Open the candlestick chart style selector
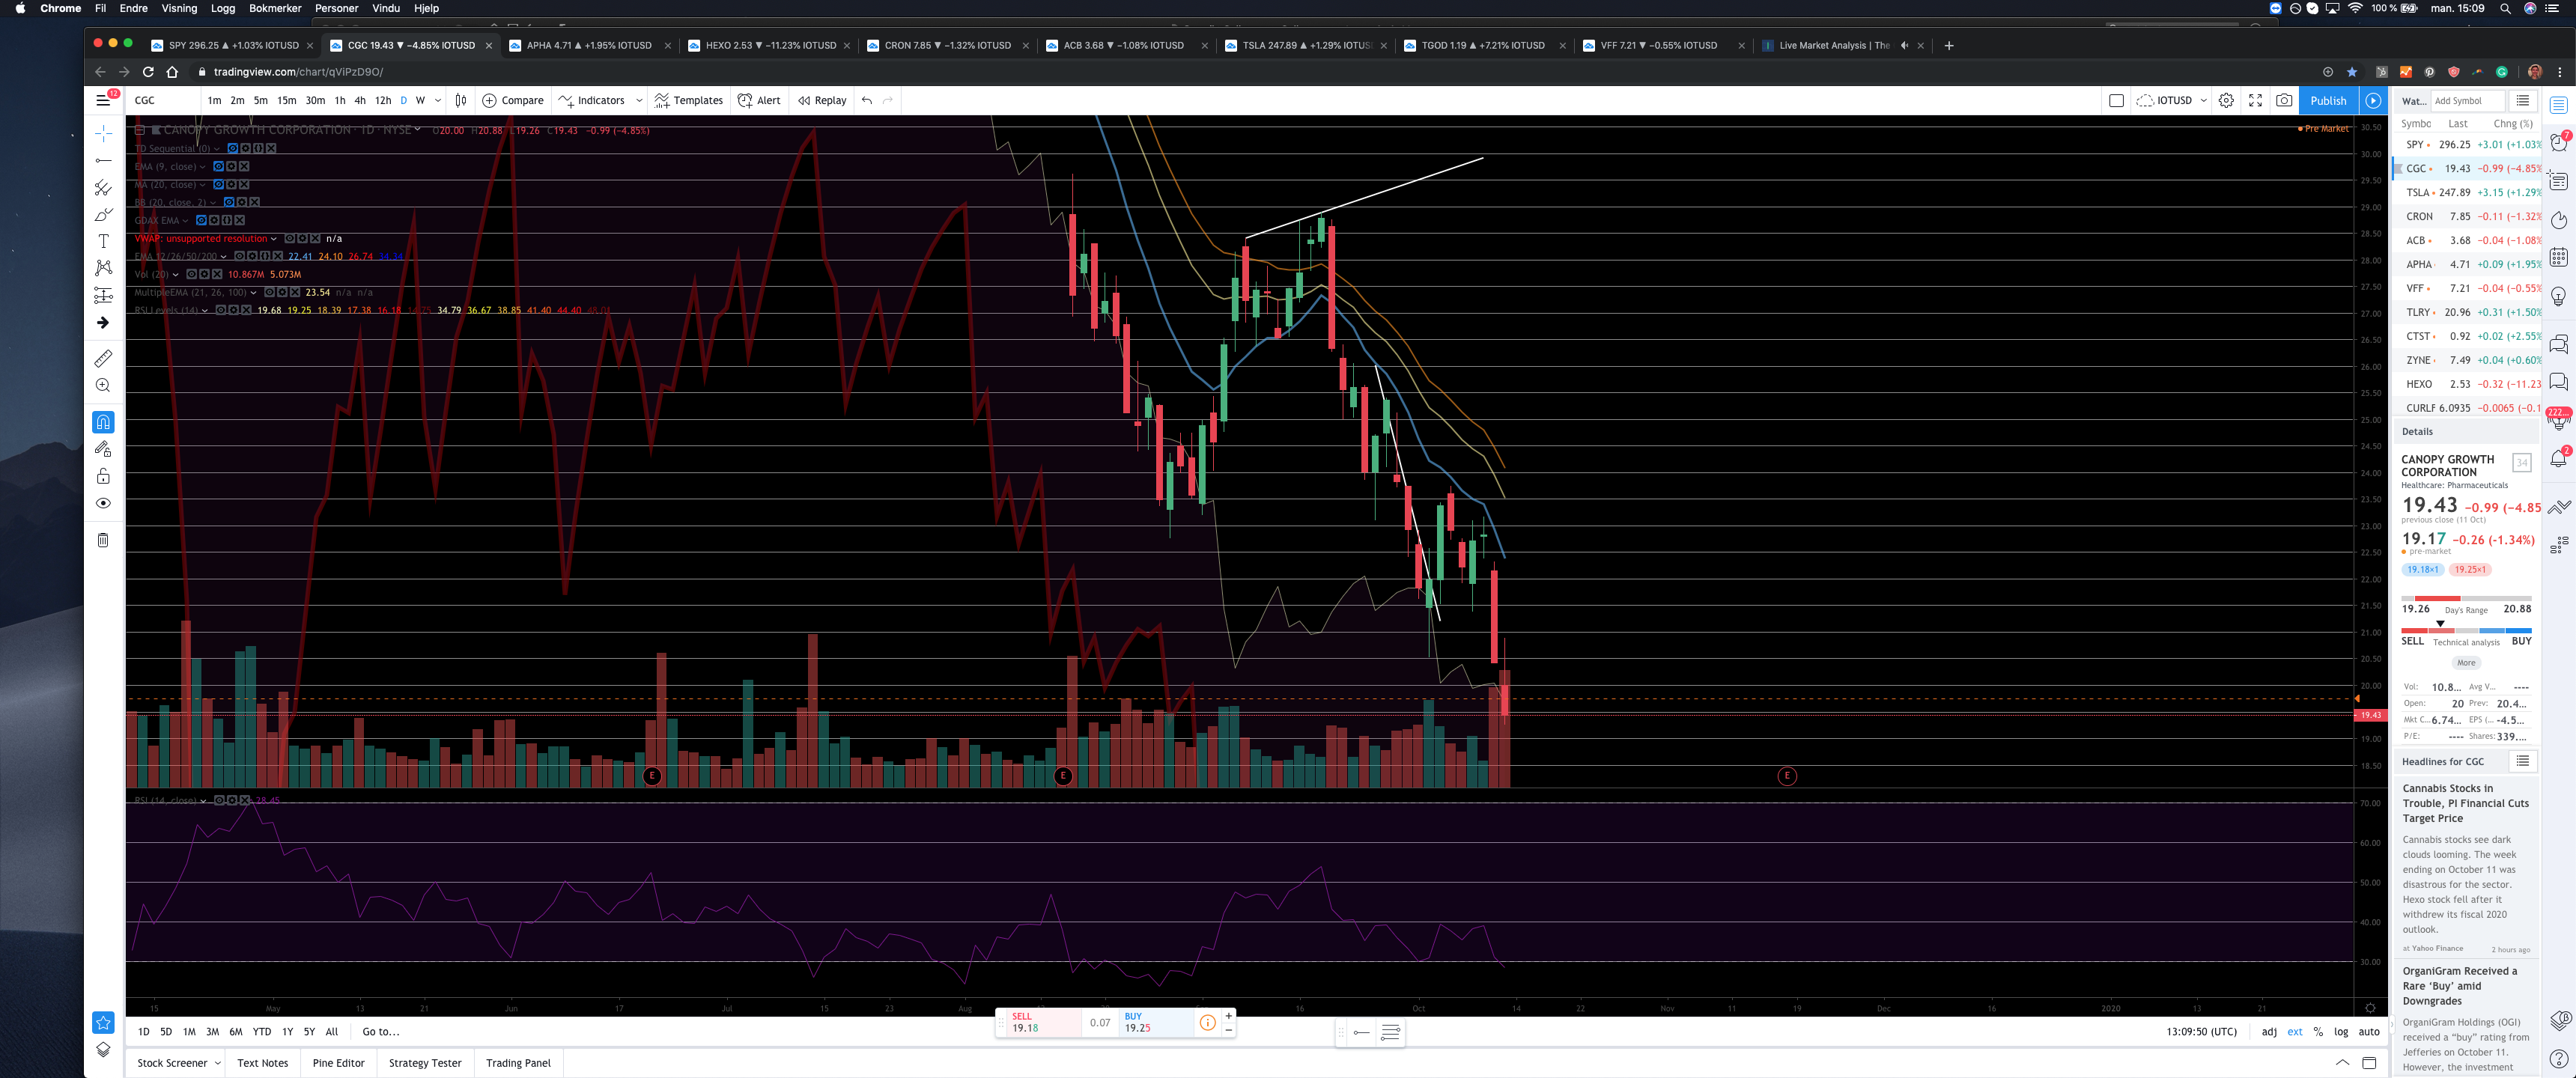2576x1078 pixels. pyautogui.click(x=460, y=100)
